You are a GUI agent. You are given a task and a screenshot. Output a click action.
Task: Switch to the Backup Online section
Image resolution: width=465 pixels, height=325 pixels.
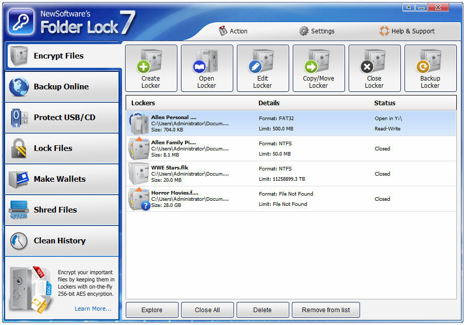[62, 86]
